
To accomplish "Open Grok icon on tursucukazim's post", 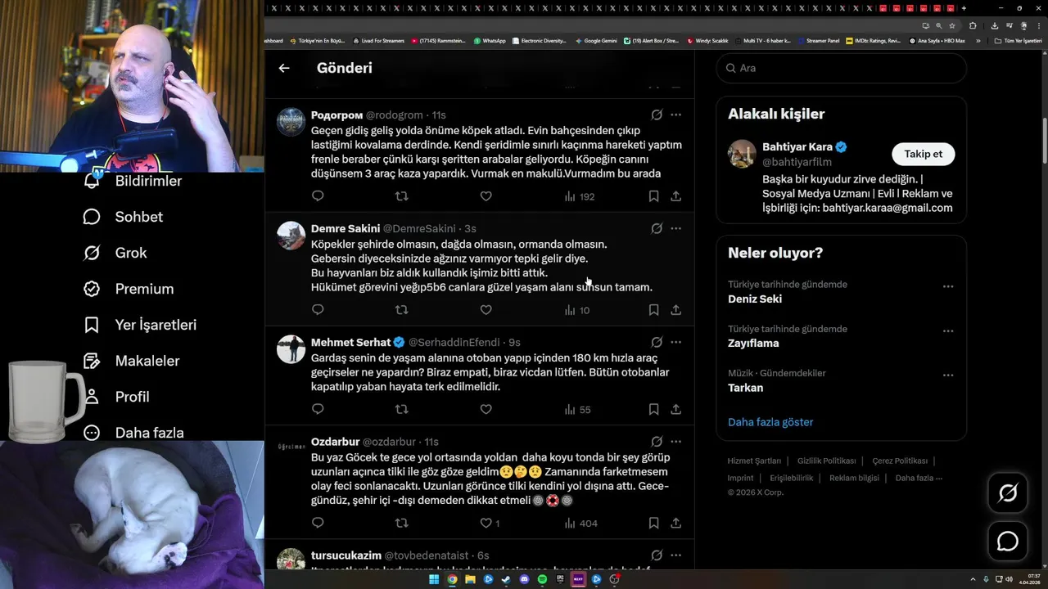I will tap(657, 555).
